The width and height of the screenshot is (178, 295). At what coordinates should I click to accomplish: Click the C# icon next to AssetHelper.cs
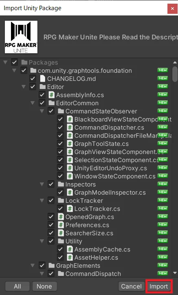[x=69, y=257]
